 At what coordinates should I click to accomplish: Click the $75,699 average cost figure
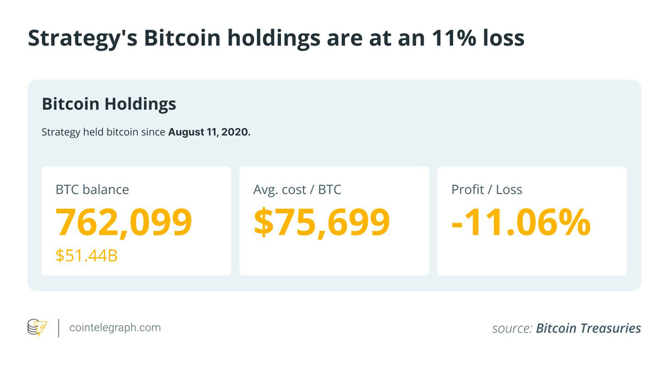[x=322, y=222]
